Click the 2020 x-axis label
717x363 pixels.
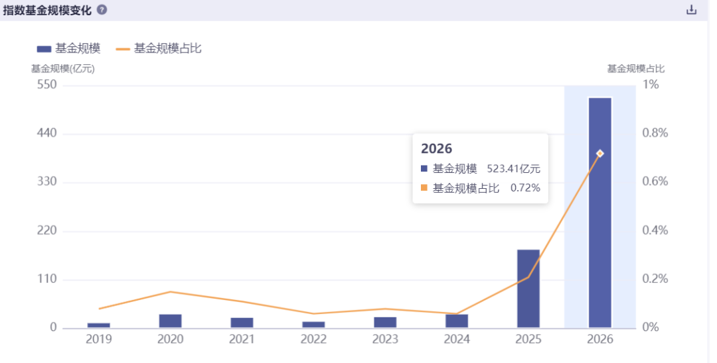(x=170, y=339)
